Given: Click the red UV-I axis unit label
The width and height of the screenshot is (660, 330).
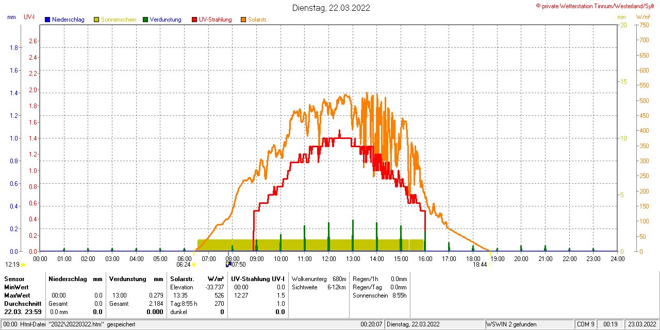Looking at the screenshot, I should 29,17.
